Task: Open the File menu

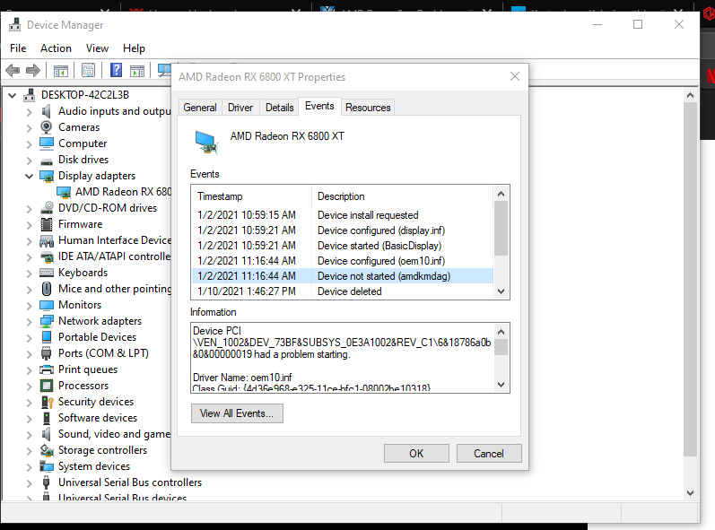Action: coord(18,48)
